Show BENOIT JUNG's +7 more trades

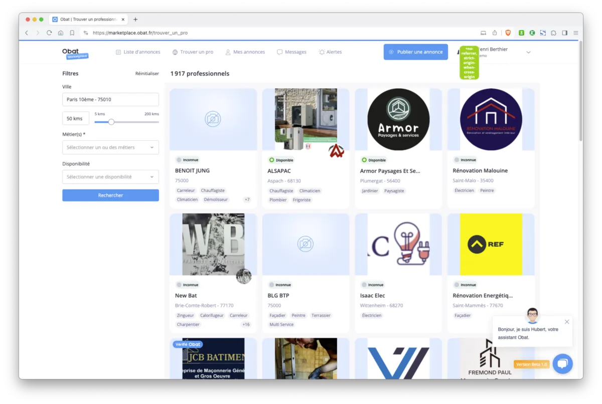pos(247,199)
